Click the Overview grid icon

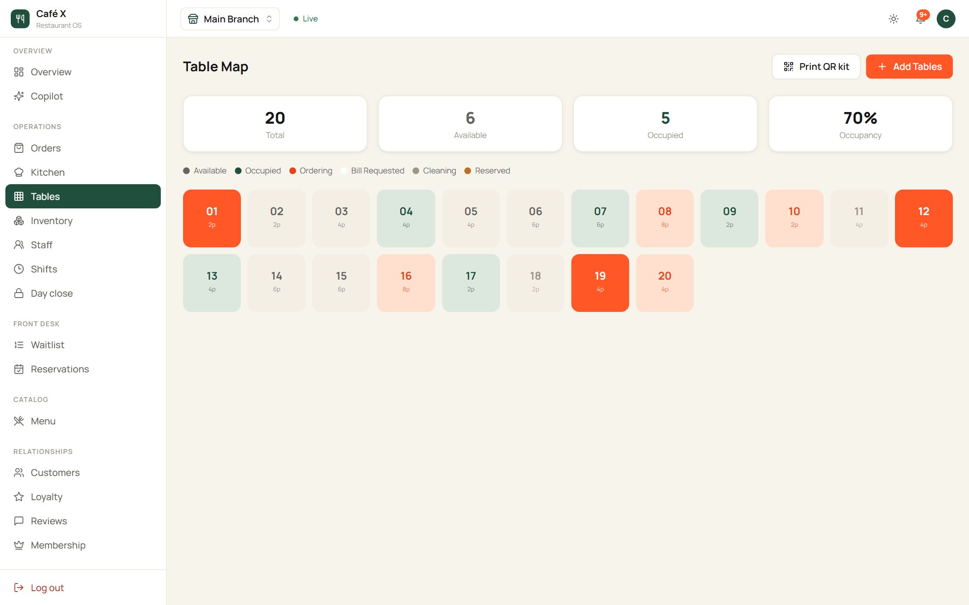click(19, 72)
